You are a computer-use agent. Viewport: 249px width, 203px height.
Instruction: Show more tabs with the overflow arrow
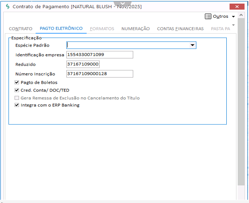[x=233, y=25]
